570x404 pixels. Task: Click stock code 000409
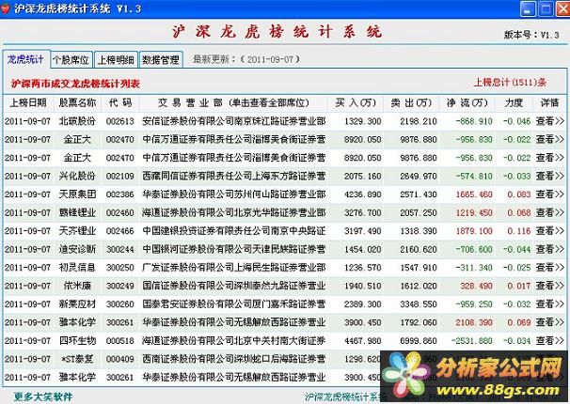tap(120, 359)
